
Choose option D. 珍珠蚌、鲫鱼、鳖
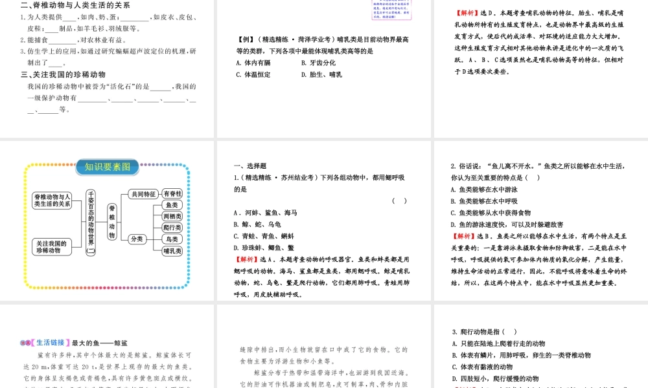tap(264, 248)
